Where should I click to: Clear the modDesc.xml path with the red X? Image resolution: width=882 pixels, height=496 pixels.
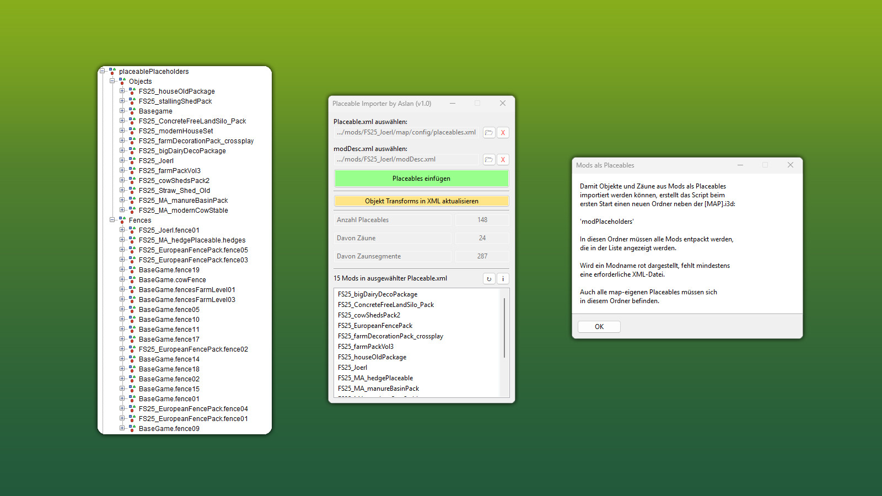click(502, 159)
